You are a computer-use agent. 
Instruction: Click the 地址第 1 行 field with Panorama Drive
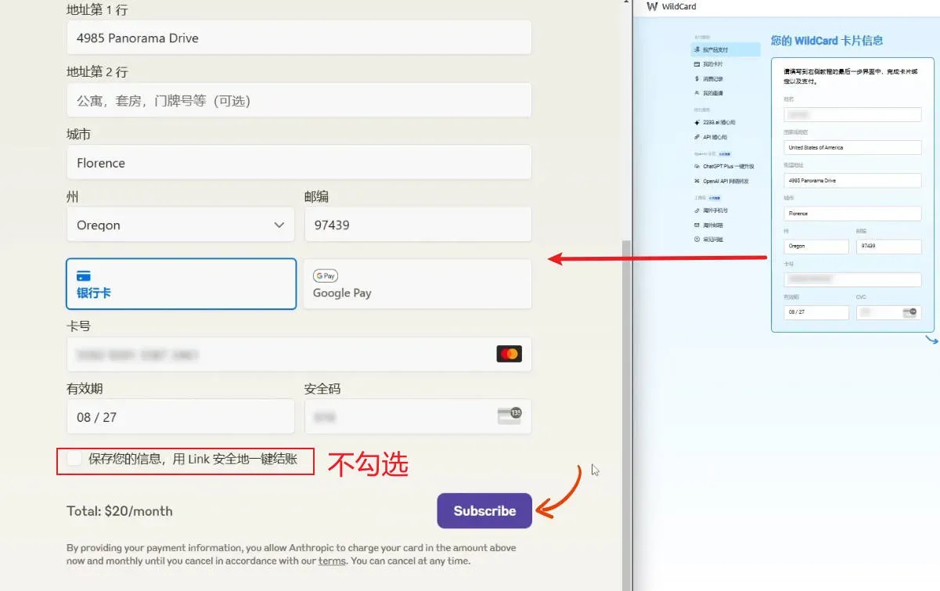pyautogui.click(x=299, y=38)
